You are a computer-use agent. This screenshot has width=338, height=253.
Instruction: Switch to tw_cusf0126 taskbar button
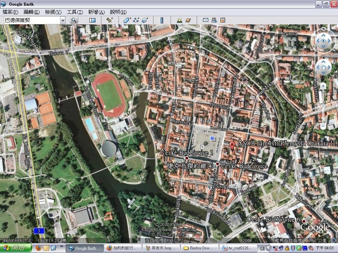pos(238,248)
